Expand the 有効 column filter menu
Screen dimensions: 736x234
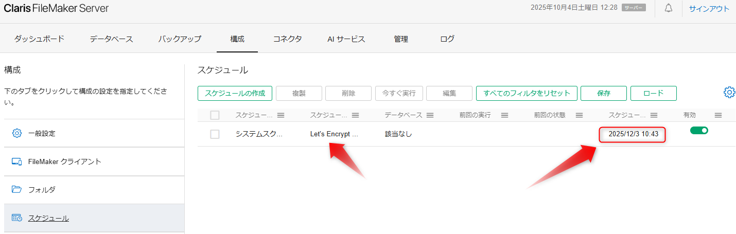point(718,115)
